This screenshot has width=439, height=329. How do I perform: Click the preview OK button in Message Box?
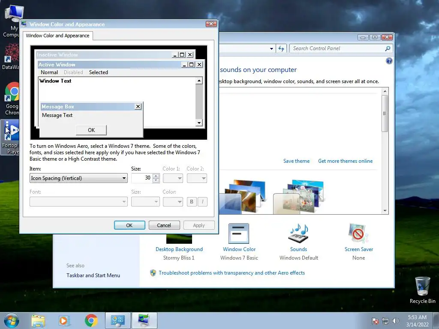pos(91,130)
